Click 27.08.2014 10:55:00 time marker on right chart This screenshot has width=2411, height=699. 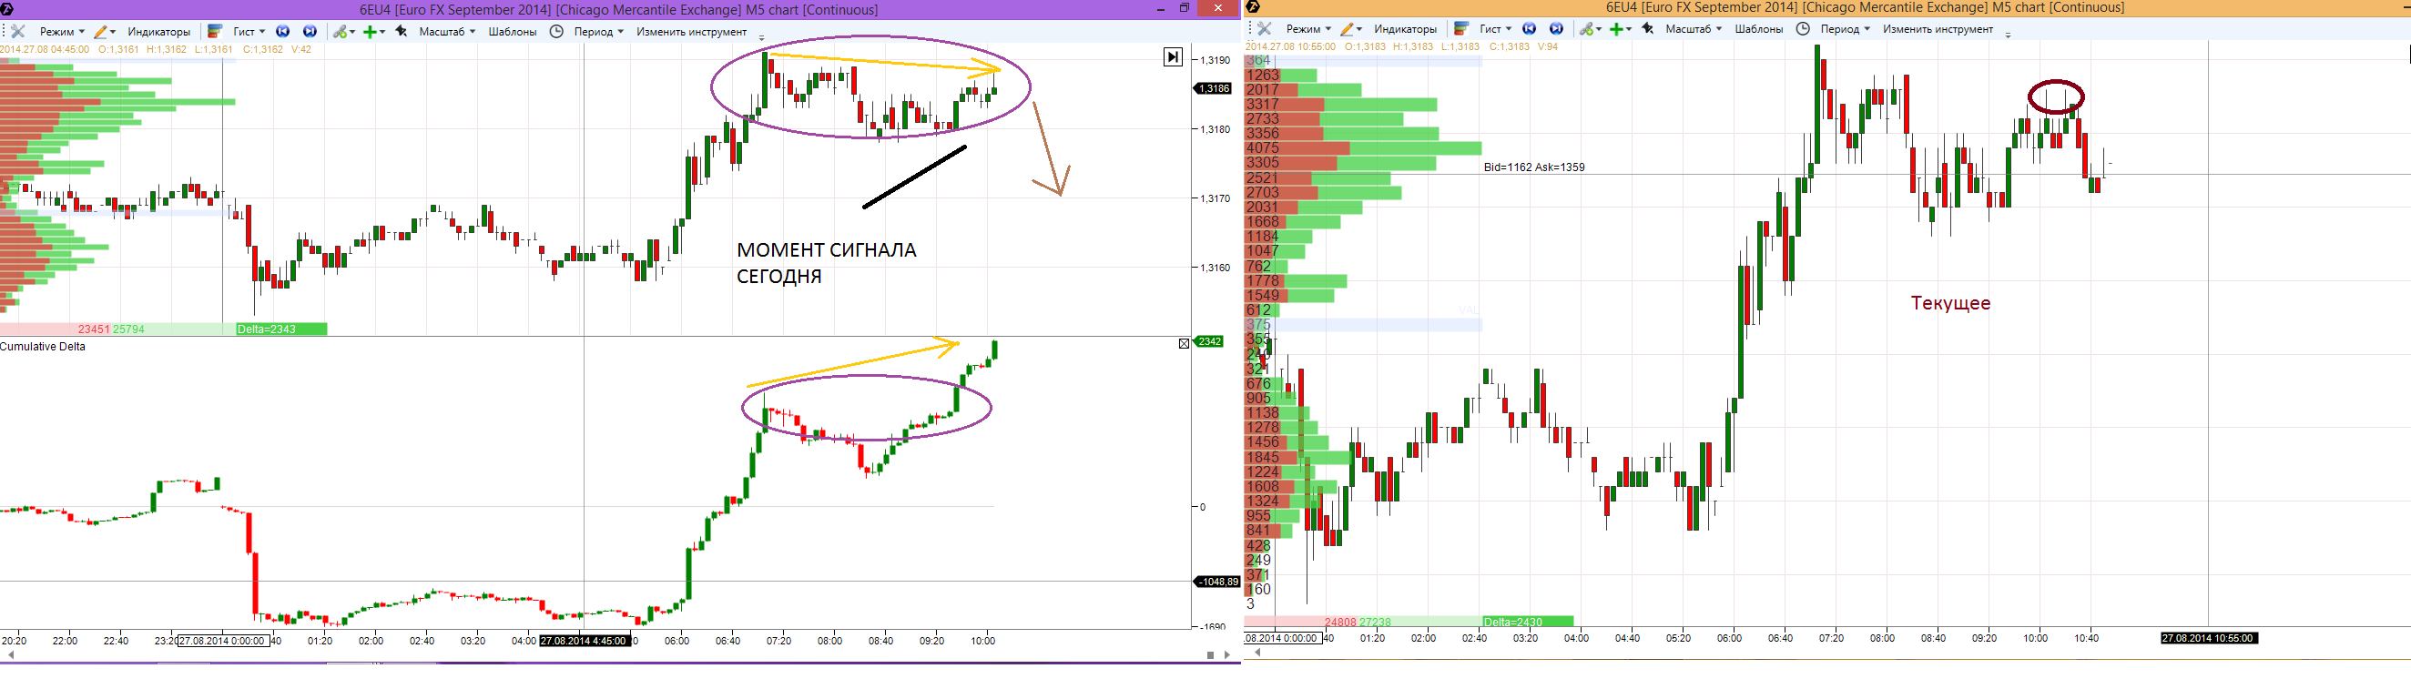click(x=2209, y=638)
